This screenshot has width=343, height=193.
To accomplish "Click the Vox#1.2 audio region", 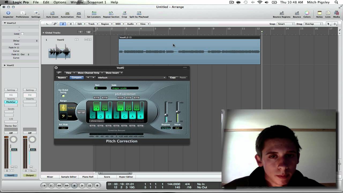I will point(189,50).
